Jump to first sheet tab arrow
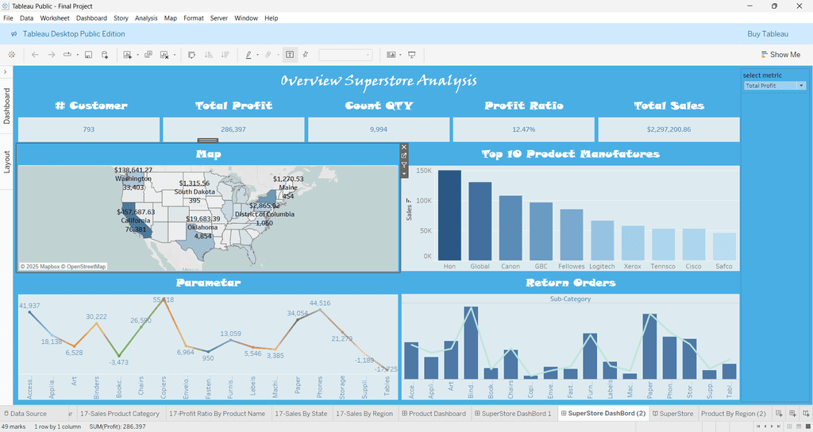Image resolution: width=813 pixels, height=432 pixels. point(758,426)
